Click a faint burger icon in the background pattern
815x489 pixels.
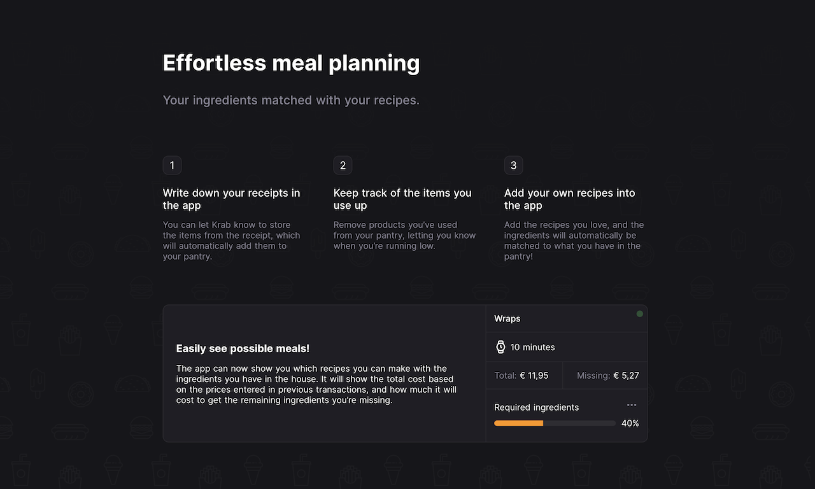(x=141, y=288)
